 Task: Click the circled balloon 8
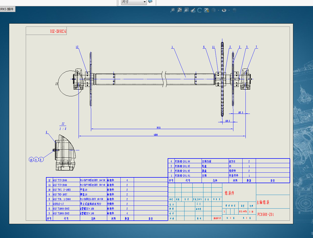pos(41,160)
